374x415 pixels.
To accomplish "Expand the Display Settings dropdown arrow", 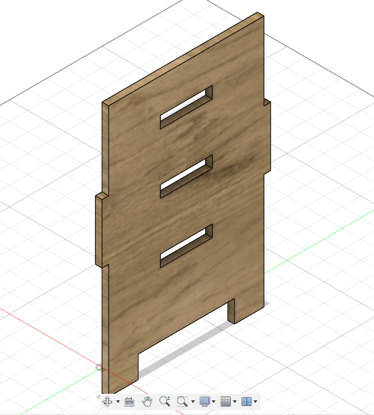I will pyautogui.click(x=213, y=402).
